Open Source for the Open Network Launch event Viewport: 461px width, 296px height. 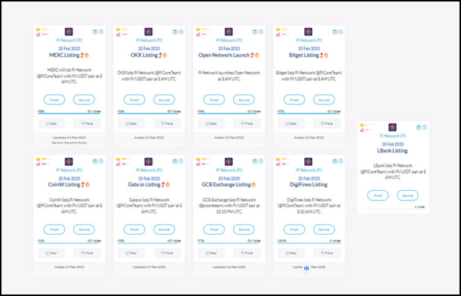pyautogui.click(x=244, y=100)
